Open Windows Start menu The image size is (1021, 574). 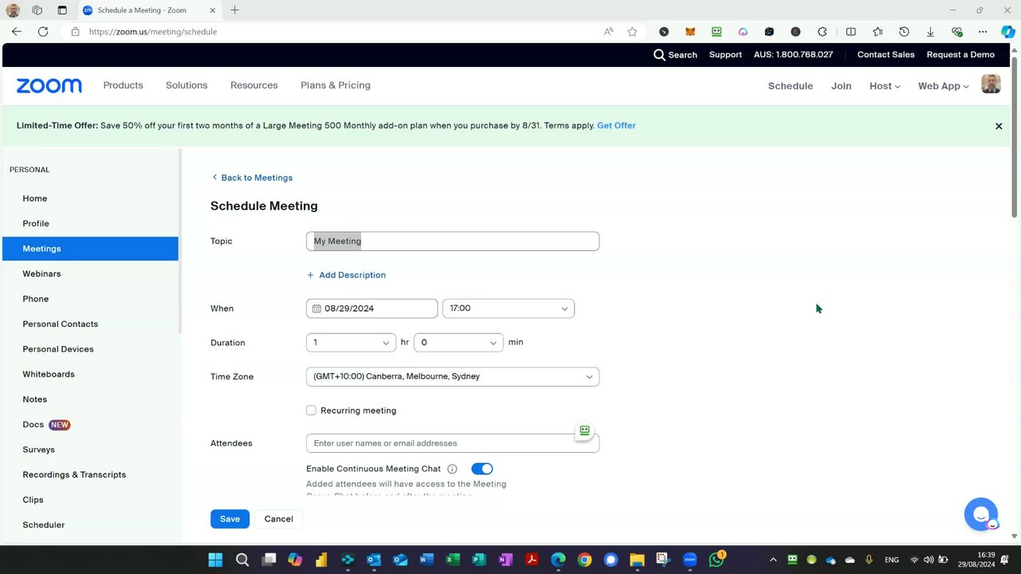(x=216, y=560)
